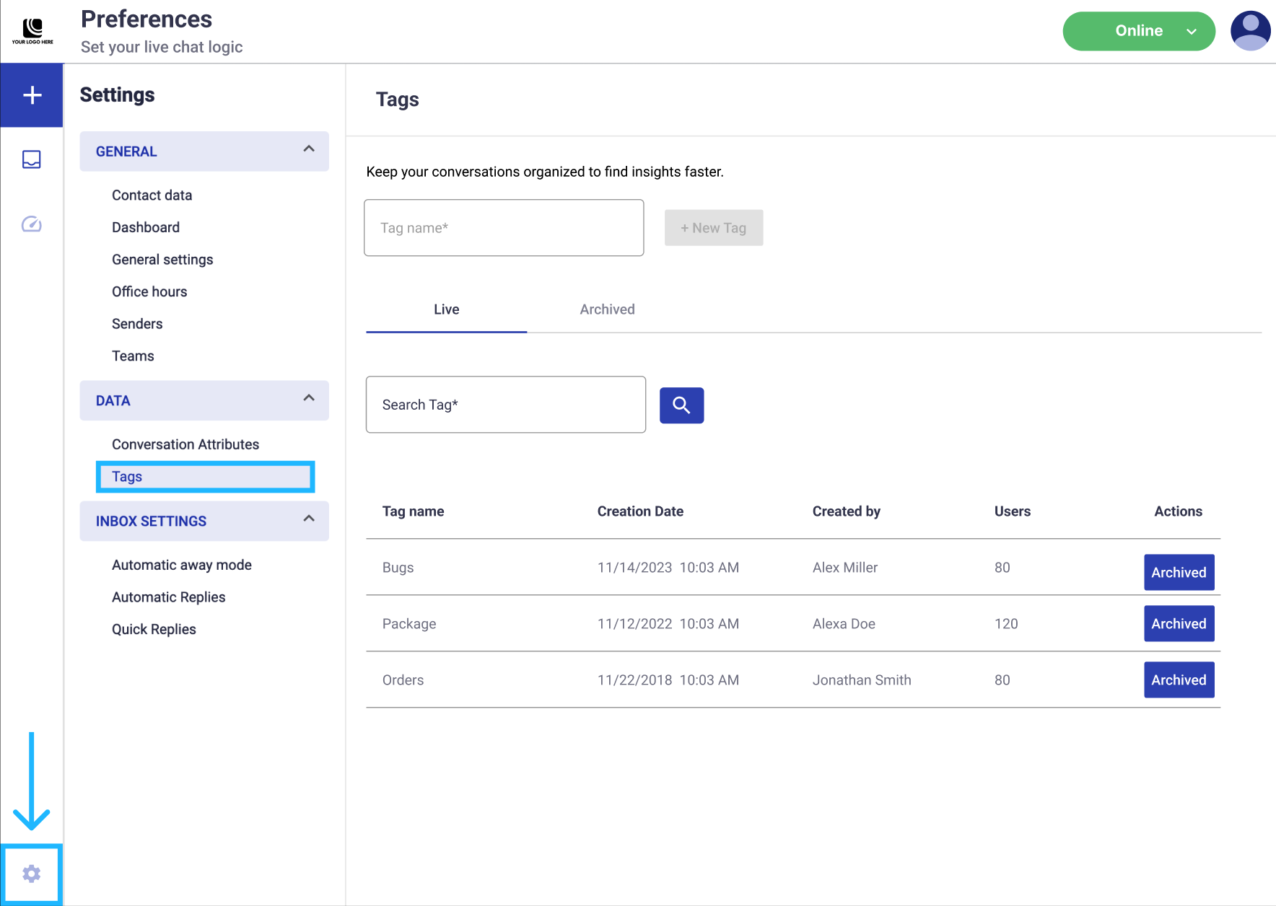Open the Online status dropdown
Image resolution: width=1276 pixels, height=906 pixels.
coord(1138,31)
